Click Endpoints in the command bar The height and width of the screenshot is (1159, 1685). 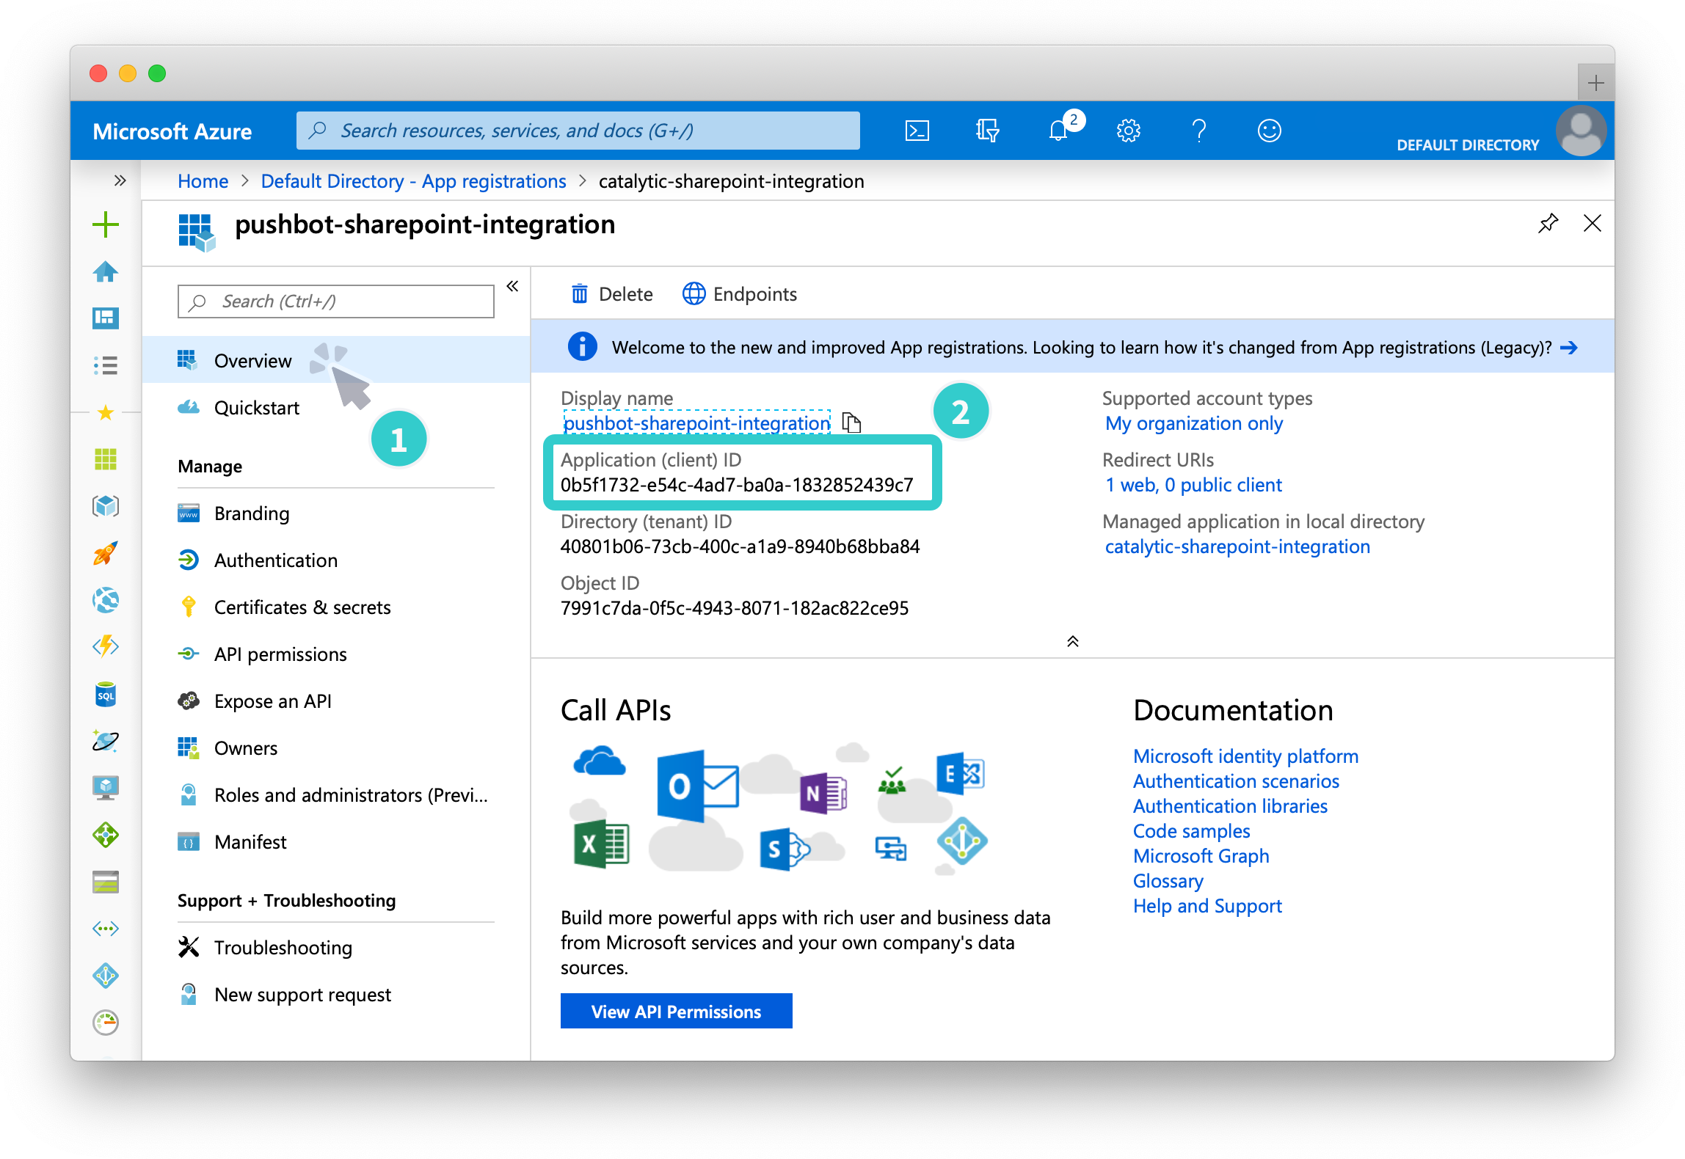pos(740,294)
